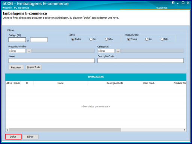192x144 pixels.
Task: Sort by Cód. Prod. column header
Action: click(149, 83)
